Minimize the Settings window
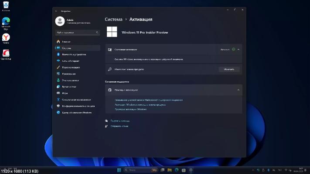Viewport: 310px width, 174px height. tap(228, 10)
